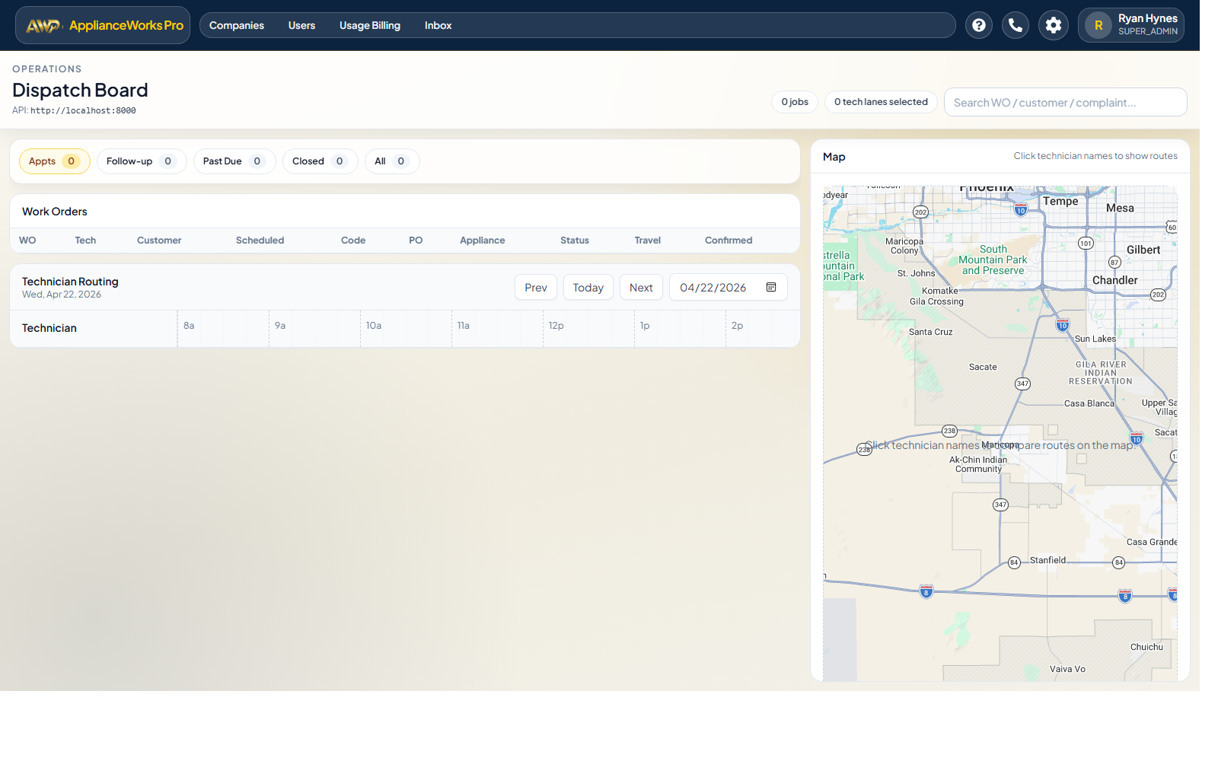Screen dimensions: 1218x761
Task: Click the Appliance column header
Action: click(x=483, y=240)
